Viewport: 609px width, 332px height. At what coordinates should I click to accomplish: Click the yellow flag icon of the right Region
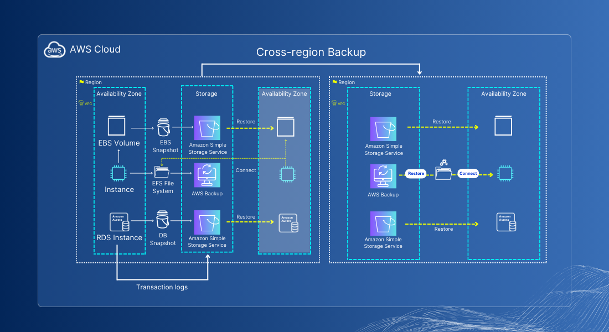click(334, 82)
